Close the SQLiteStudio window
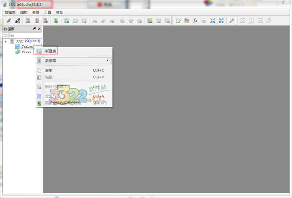Image resolution: width=292 pixels, height=198 pixels. point(283,3)
